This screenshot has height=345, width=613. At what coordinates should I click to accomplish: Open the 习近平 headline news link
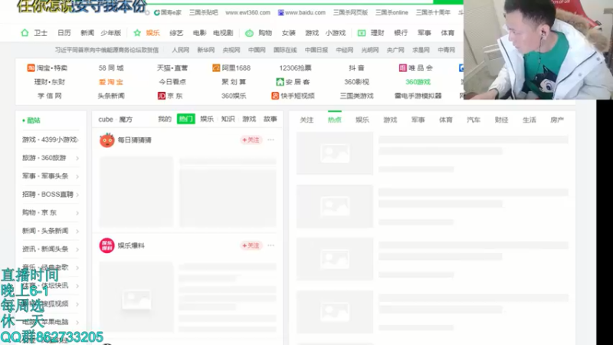107,50
